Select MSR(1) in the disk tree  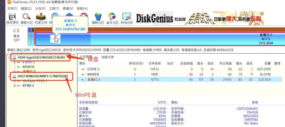[x=28, y=67]
